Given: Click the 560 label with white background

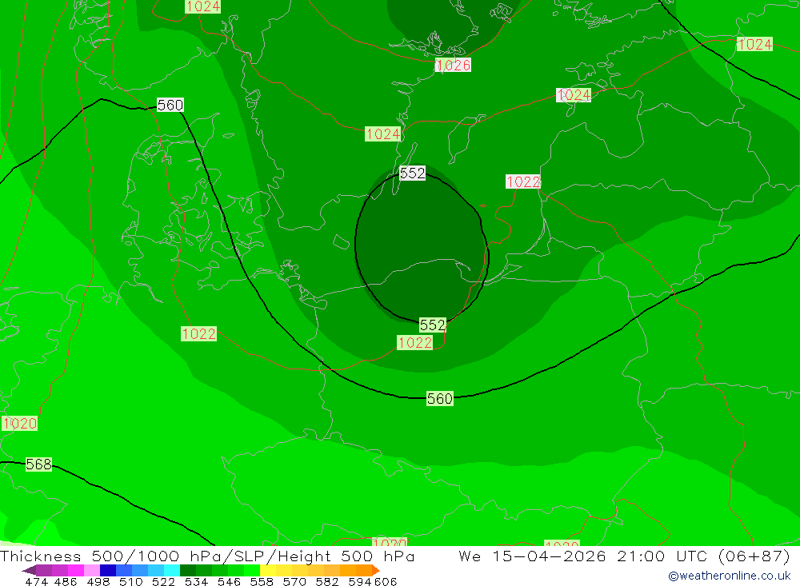Looking at the screenshot, I should coord(170,105).
